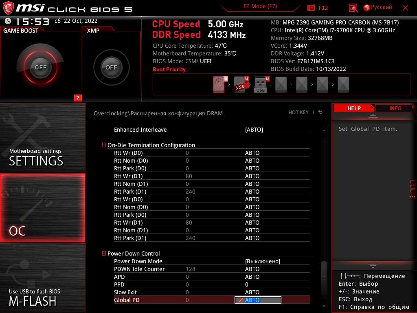417x313 pixels.
Task: Click the MSI dragon shield logo
Action: 8,8
